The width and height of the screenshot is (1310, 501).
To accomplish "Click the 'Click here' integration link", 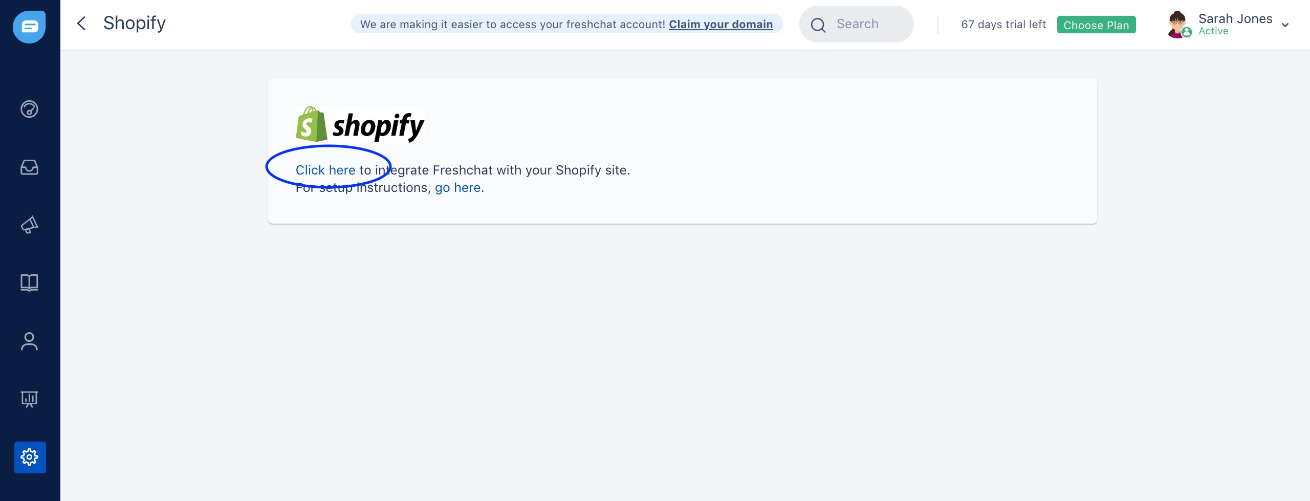I will pyautogui.click(x=325, y=170).
